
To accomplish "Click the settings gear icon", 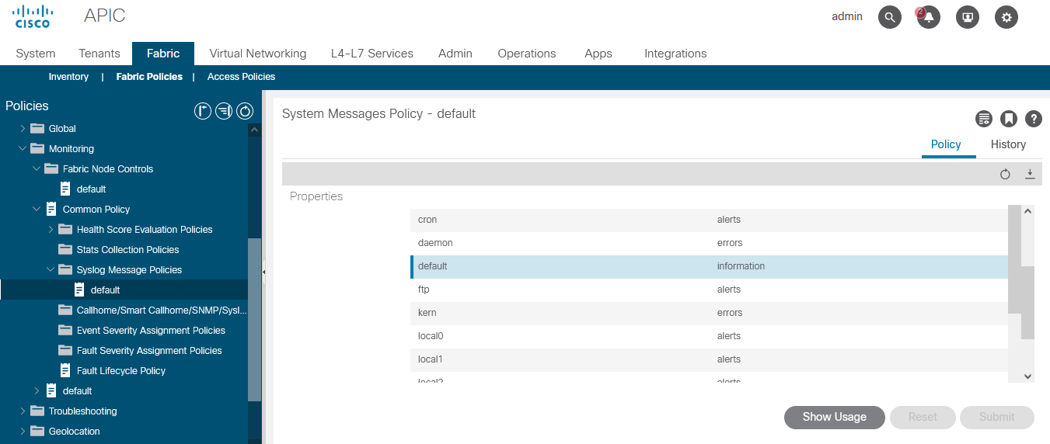I will point(1006,17).
